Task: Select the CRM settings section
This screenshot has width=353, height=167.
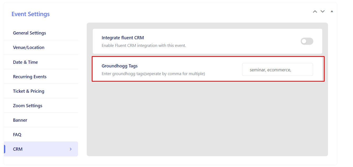Action: [x=18, y=149]
